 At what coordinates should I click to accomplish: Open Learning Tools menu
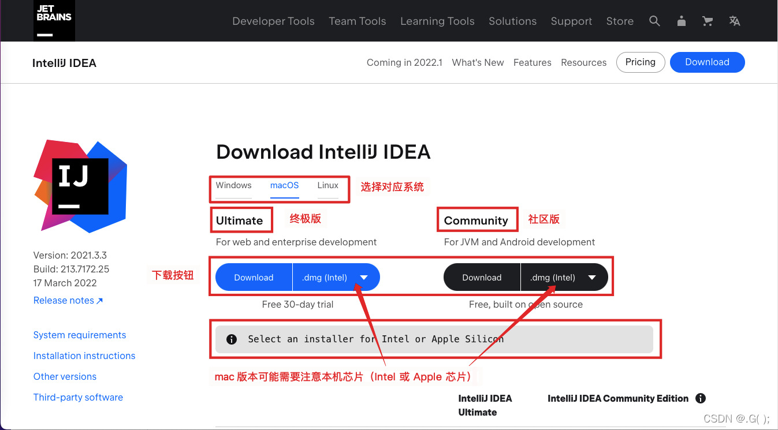437,21
